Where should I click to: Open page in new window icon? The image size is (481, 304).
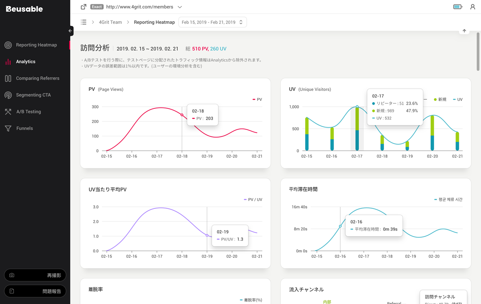[84, 7]
